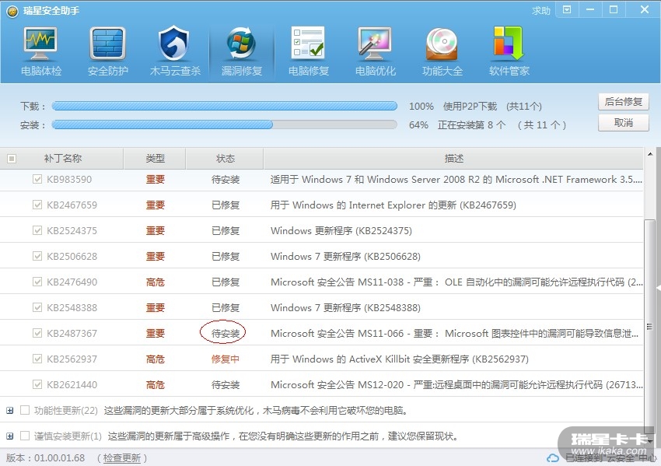The height and width of the screenshot is (466, 661).
Task: Expand the 谨慎安装更新(1) group
Action: (10, 436)
